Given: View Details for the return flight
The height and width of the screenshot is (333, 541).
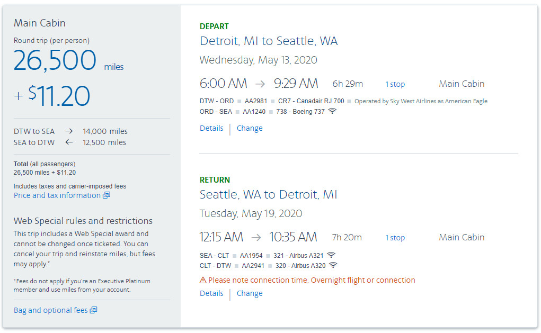Looking at the screenshot, I should (211, 293).
